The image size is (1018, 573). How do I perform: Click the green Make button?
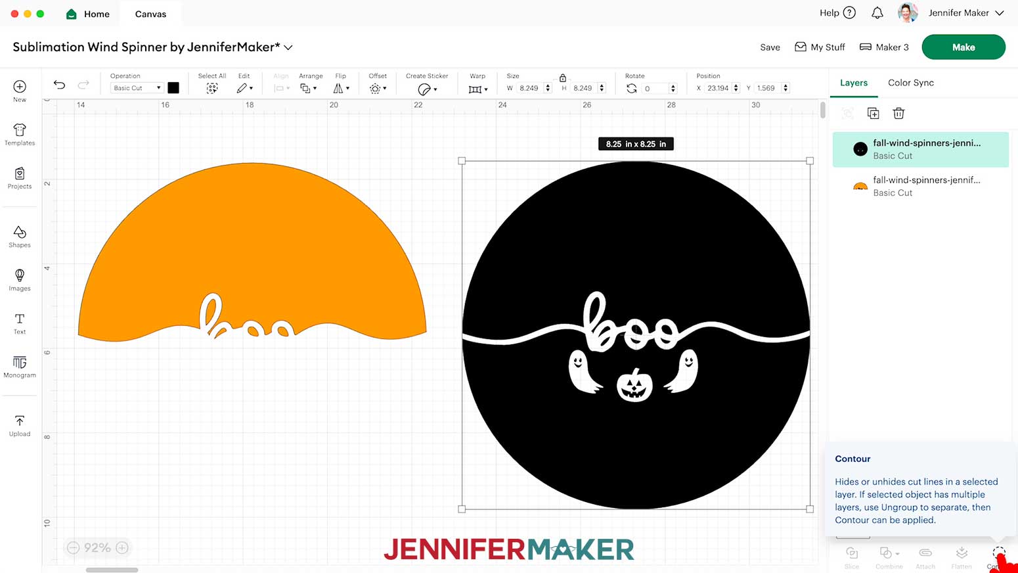(963, 47)
